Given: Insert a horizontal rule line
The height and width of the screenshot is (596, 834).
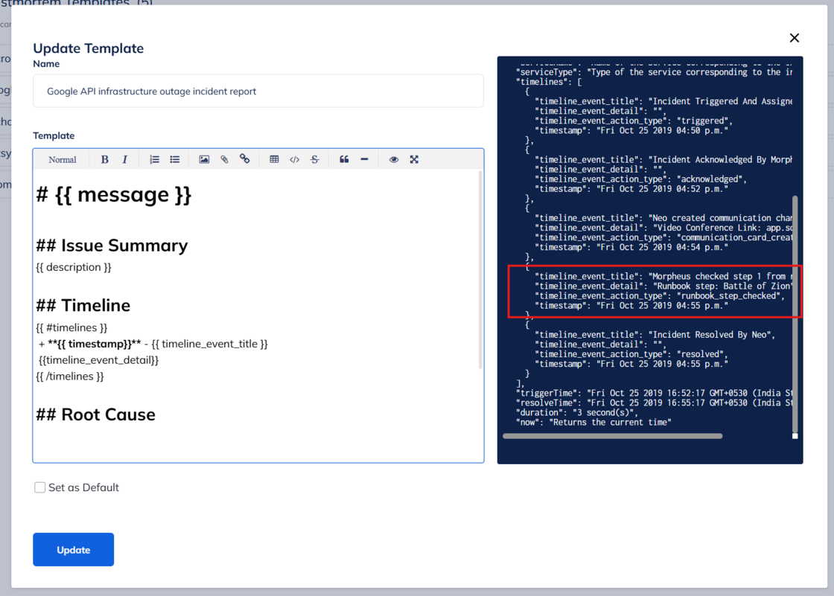Looking at the screenshot, I should click(x=364, y=159).
